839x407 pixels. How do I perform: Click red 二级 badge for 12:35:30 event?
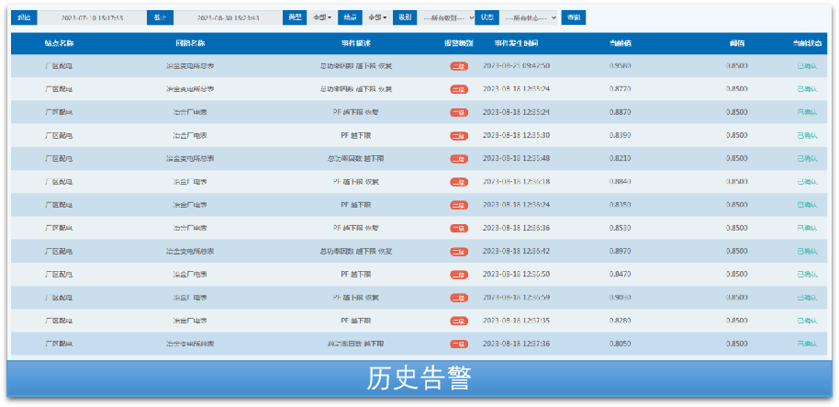[x=458, y=136]
